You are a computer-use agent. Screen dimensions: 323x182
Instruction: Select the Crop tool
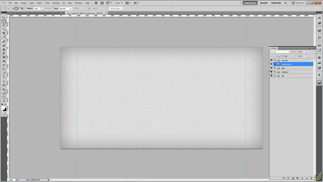(4, 33)
